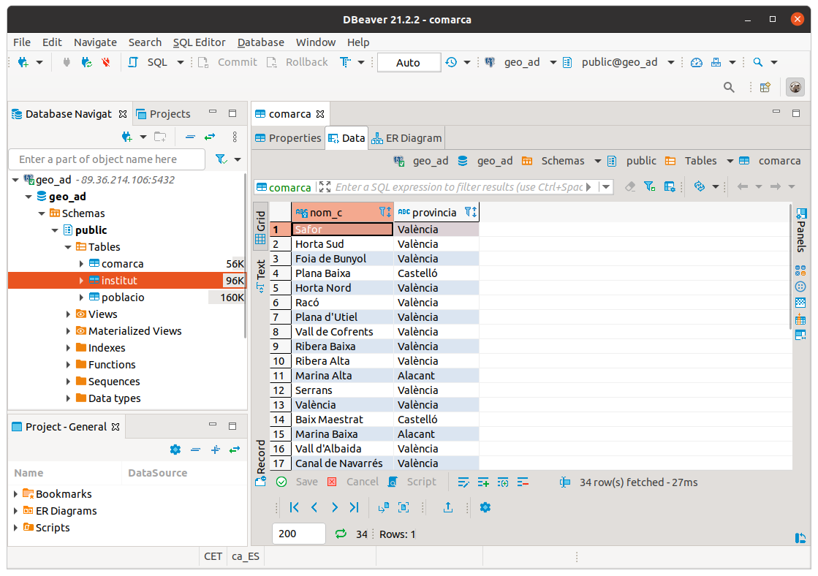Open the SQL editor dropdown arrow
Viewport: 818px width, 576px height.
tap(181, 62)
